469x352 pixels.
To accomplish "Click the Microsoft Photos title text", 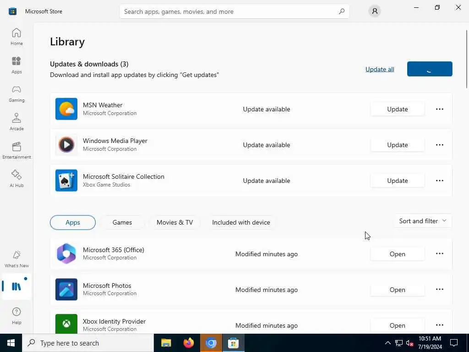I will (x=107, y=286).
